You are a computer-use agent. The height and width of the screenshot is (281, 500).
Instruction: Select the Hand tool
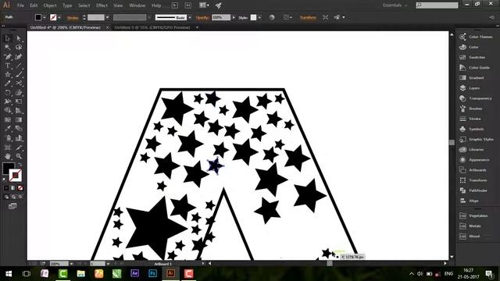click(x=8, y=156)
